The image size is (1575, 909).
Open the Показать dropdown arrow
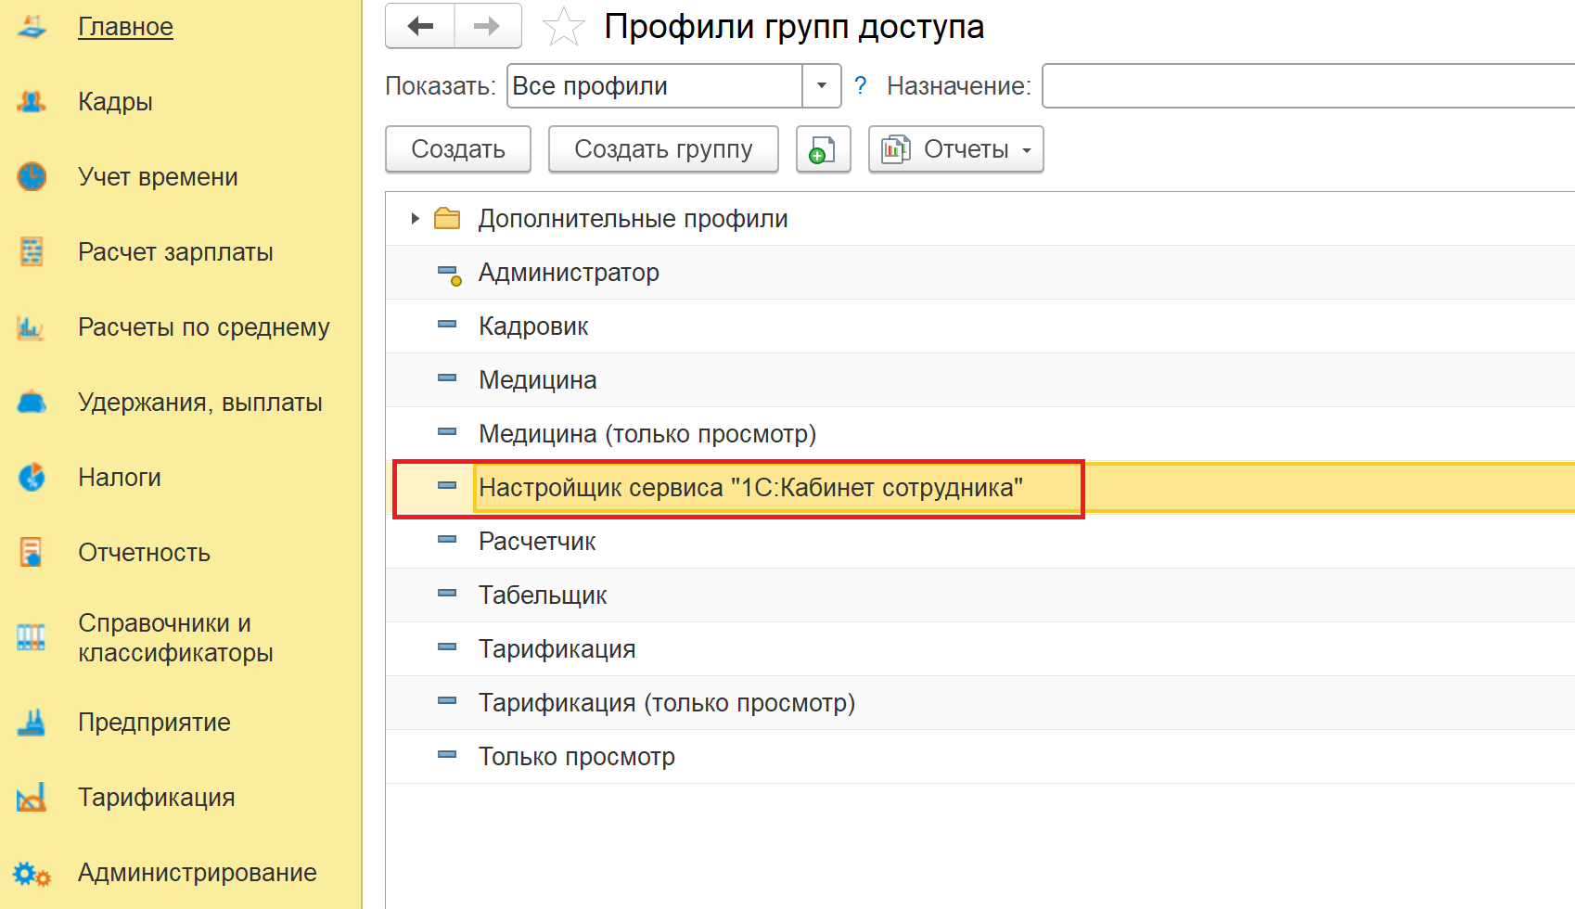[821, 86]
